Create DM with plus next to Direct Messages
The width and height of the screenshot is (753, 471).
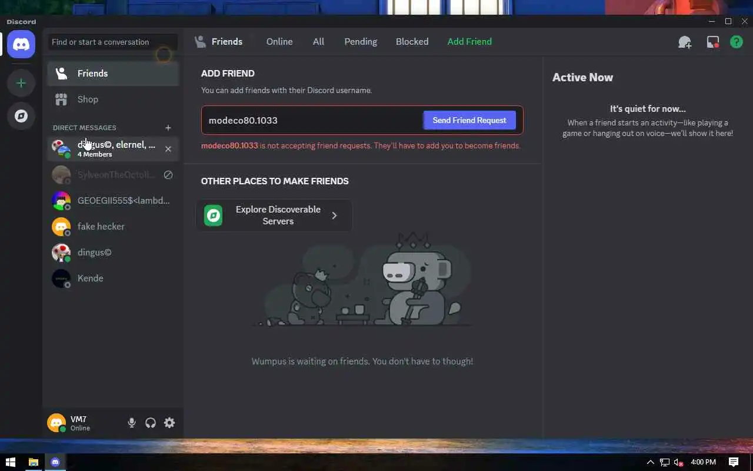click(168, 128)
